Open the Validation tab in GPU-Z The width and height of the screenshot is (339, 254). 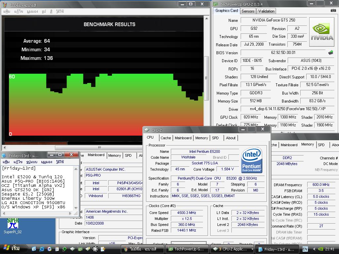point(266,11)
